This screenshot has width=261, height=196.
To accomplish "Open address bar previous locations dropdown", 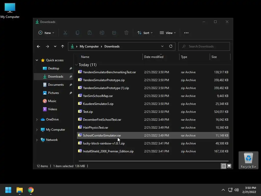I will 162,46.
